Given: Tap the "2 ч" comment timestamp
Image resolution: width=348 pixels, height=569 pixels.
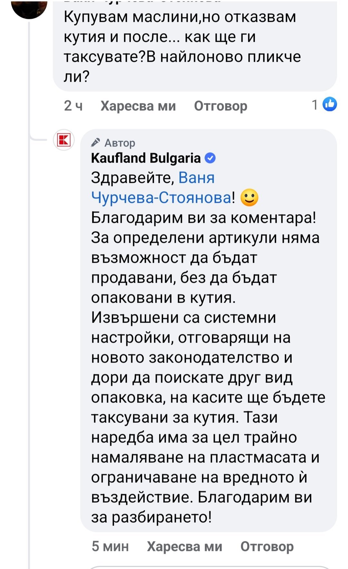Looking at the screenshot, I should click(73, 106).
